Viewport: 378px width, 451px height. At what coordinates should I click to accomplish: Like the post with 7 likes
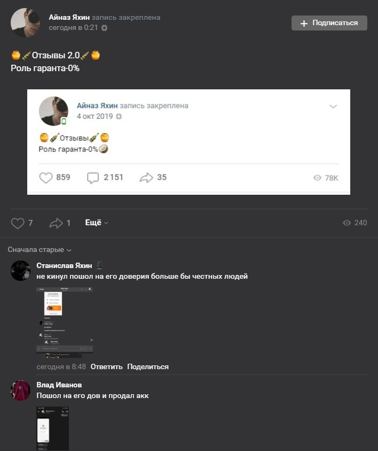point(18,223)
